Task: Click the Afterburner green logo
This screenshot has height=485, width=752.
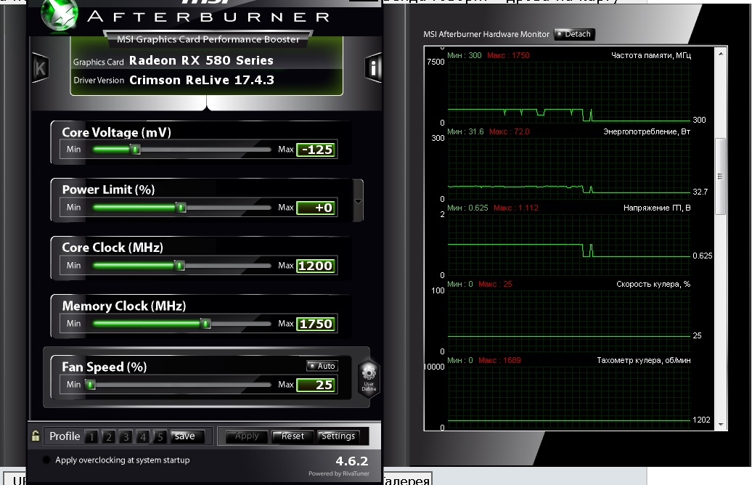Action: (x=60, y=15)
